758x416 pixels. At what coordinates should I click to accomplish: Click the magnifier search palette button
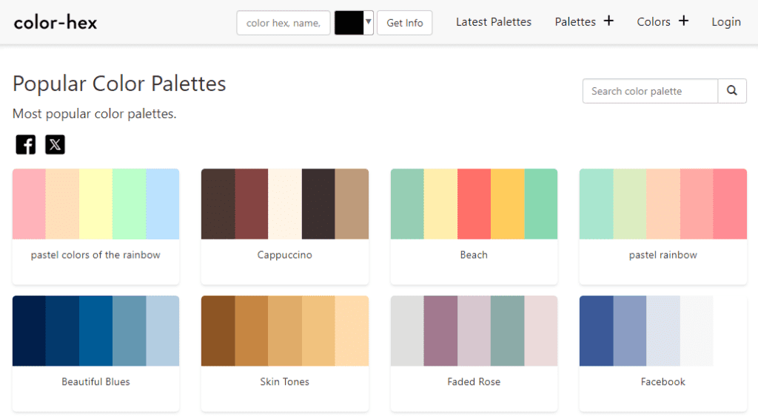[732, 91]
